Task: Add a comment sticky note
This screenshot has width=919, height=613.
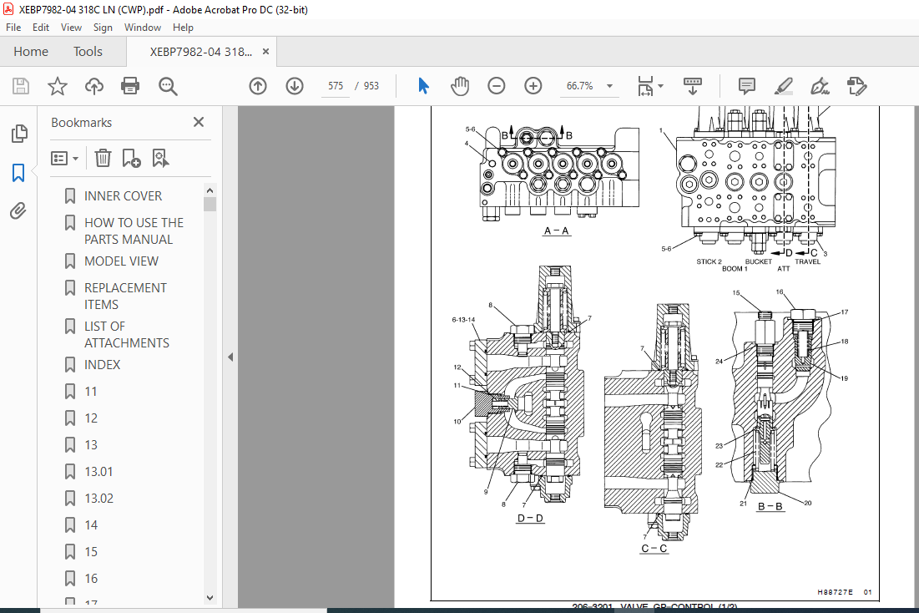Action: tap(747, 86)
